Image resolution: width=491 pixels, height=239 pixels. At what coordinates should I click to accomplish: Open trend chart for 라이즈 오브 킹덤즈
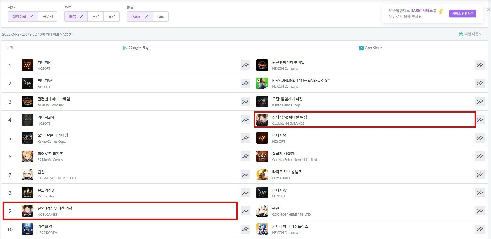480,174
